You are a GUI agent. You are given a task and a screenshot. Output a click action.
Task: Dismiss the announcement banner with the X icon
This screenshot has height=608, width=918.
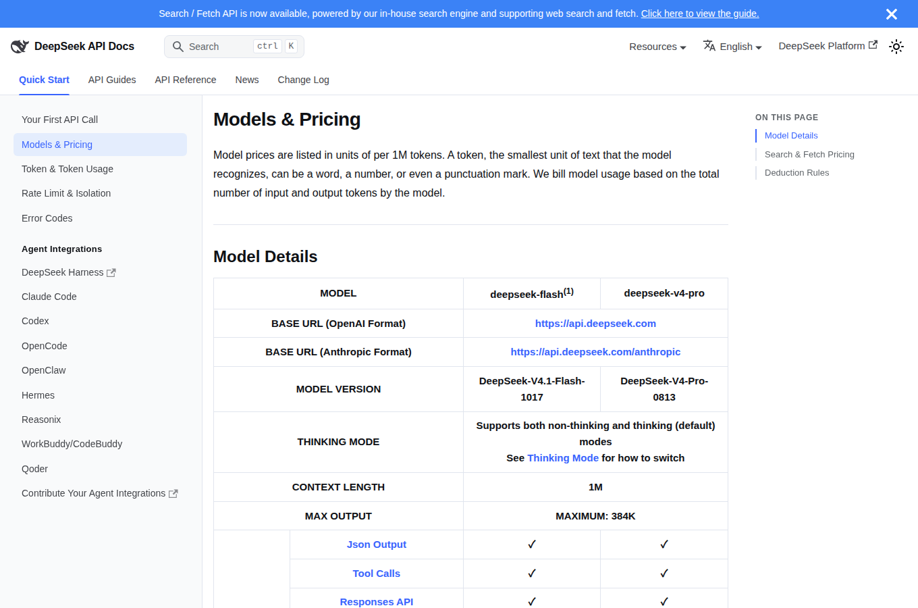[892, 14]
